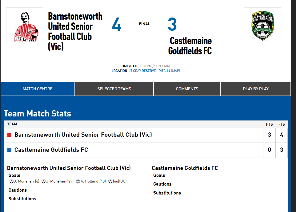Click soccer ball icon beside A. Holland (43)

(x=78, y=181)
